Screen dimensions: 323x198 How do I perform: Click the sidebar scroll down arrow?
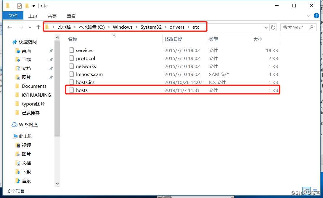point(57,184)
